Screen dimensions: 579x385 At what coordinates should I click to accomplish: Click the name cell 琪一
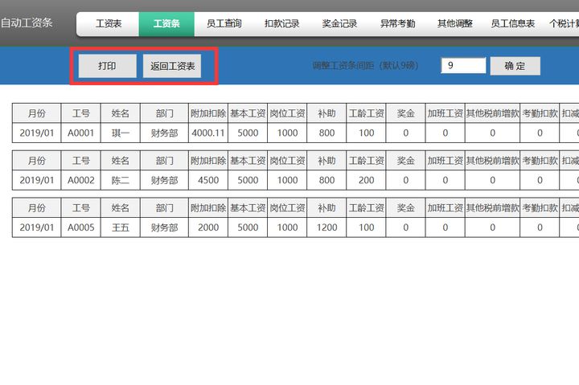click(x=121, y=133)
